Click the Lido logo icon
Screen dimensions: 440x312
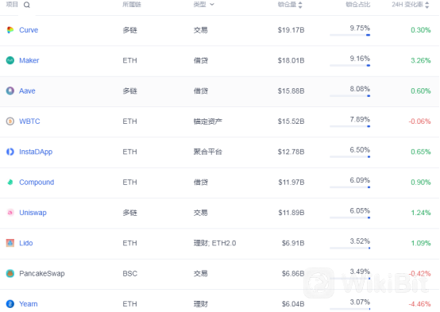(x=10, y=243)
